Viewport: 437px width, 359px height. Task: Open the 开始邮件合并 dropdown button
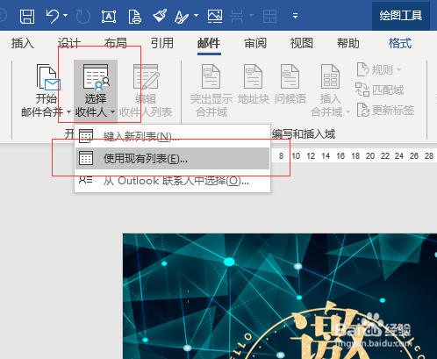pos(46,90)
